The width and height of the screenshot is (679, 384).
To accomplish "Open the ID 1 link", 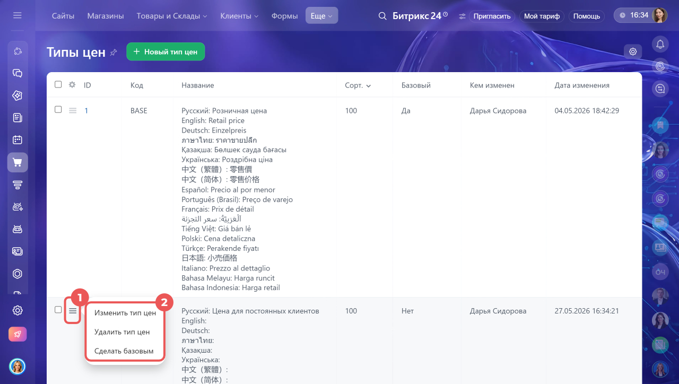I will (86, 111).
